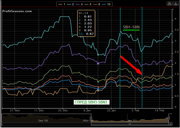
Task: Toggle series 8 legend entry
Action: tap(96, 4)
